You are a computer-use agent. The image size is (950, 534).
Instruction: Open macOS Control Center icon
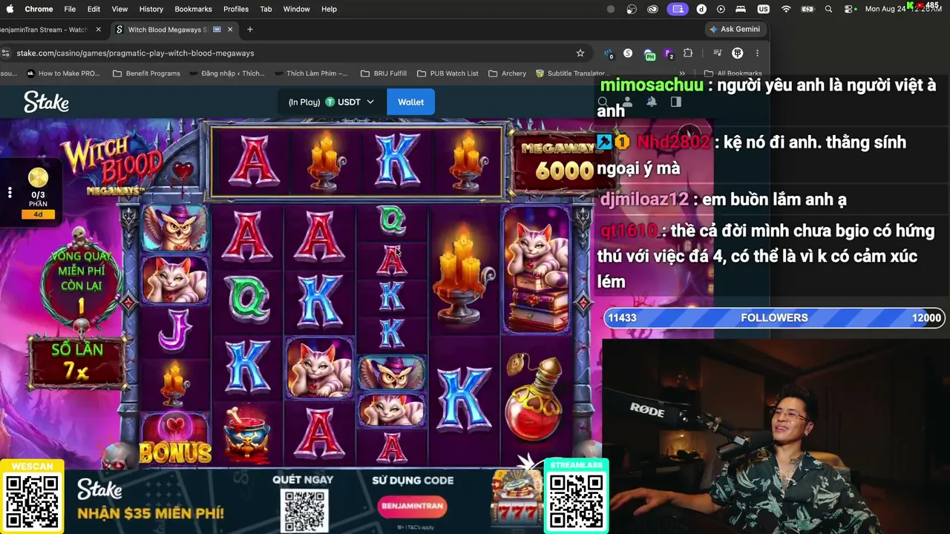(x=849, y=9)
